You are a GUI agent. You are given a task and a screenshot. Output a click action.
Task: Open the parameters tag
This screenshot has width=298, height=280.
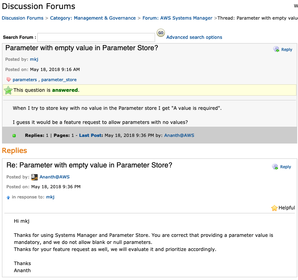tap(25, 80)
